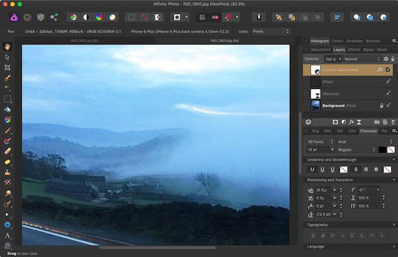Viewport: 398px width, 257px height.
Task: Add layer effects with fx icon
Action: [x=351, y=122]
